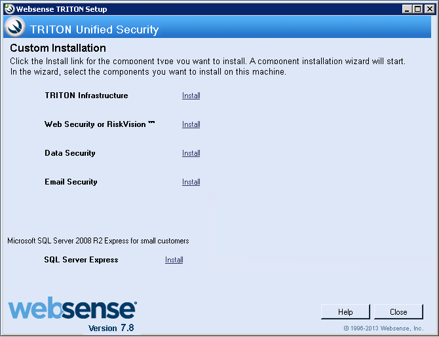Click the Close button at bottom right
Image resolution: width=439 pixels, height=337 pixels.
398,312
